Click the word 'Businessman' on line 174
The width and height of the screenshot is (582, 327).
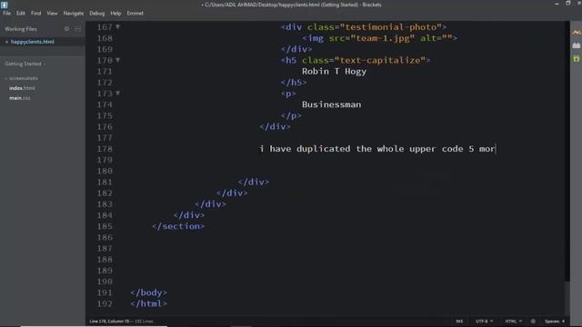click(331, 104)
